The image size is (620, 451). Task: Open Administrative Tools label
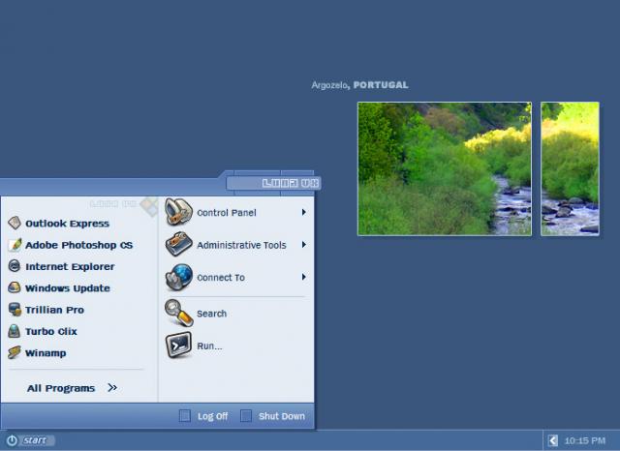tap(241, 245)
